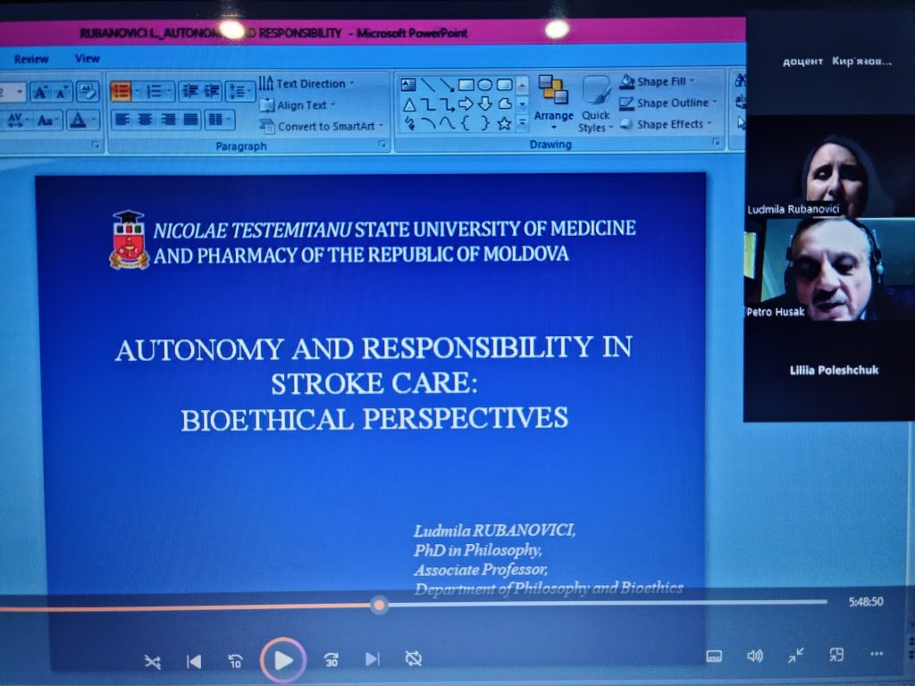Open the volume control
This screenshot has width=915, height=686.
755,656
